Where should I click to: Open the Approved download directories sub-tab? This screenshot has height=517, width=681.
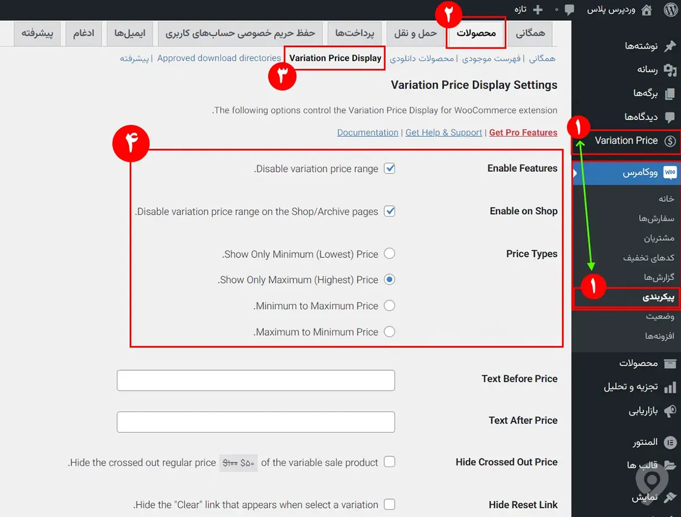[218, 58]
